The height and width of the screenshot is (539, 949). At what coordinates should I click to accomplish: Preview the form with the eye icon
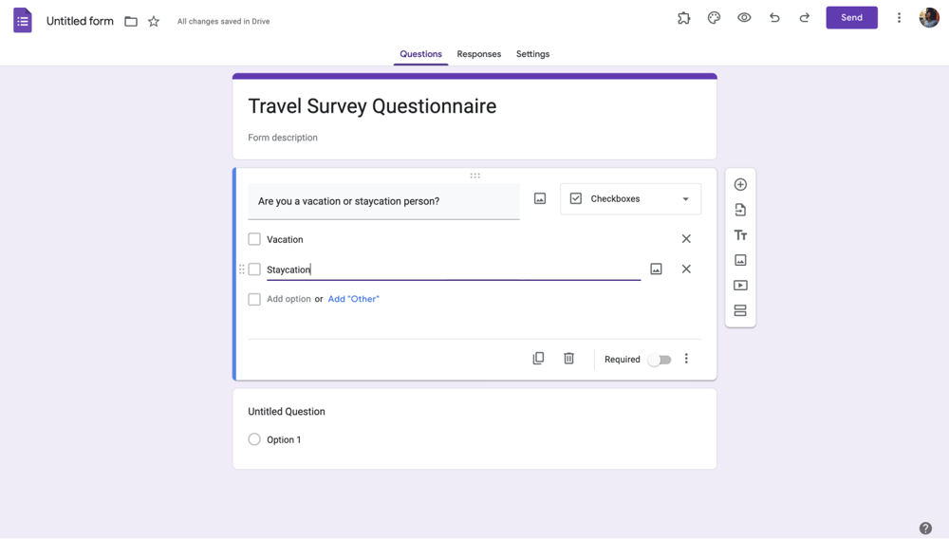point(744,18)
